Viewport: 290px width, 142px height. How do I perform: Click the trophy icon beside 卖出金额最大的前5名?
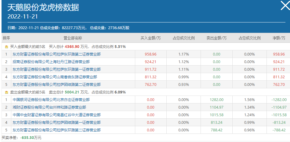(x=7, y=92)
